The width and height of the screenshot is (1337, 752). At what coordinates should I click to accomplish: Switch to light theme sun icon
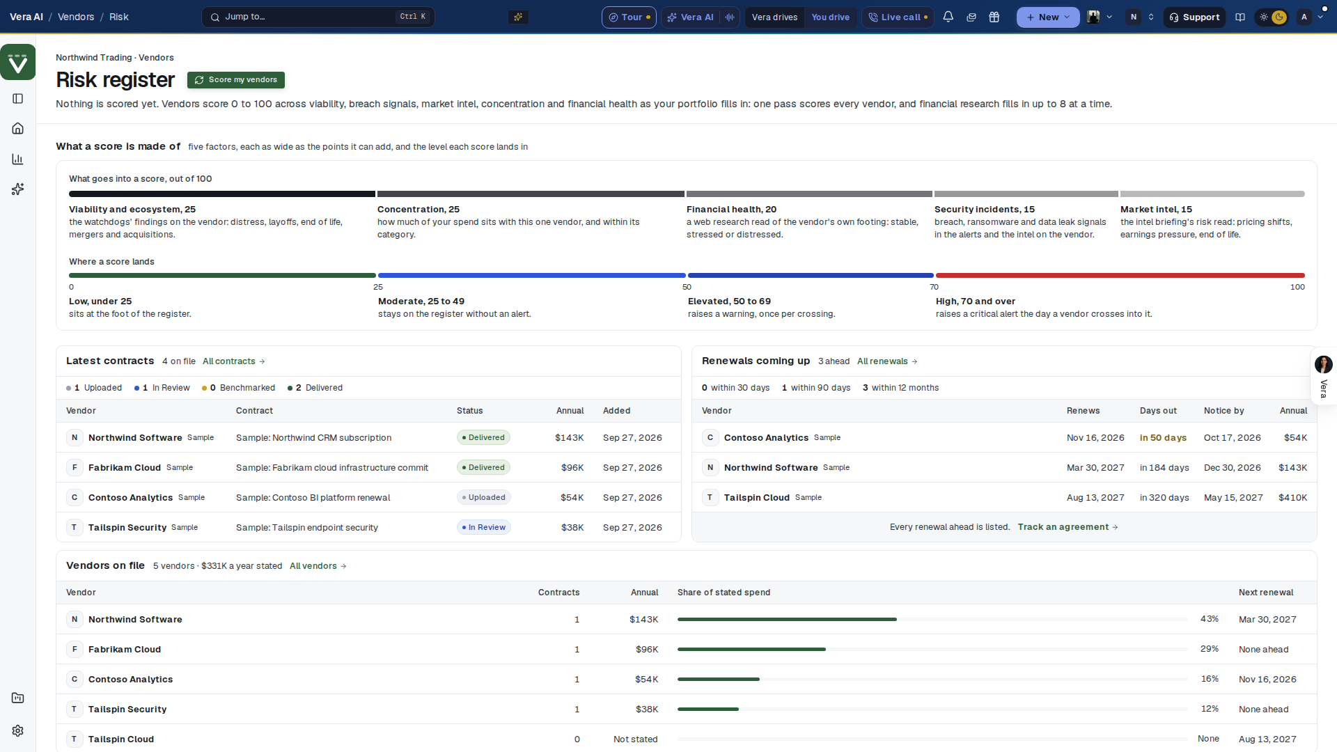click(x=1264, y=17)
